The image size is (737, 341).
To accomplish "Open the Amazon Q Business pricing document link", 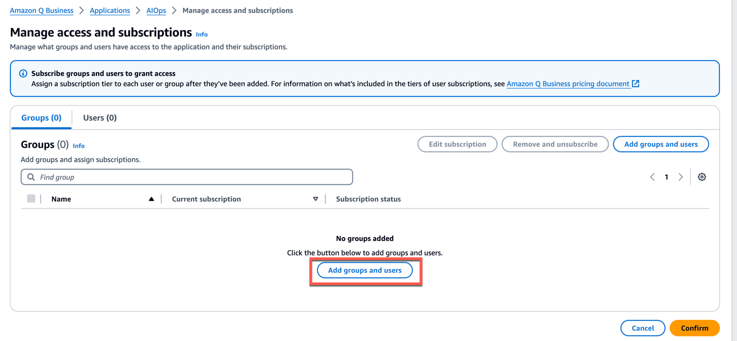I will (567, 83).
